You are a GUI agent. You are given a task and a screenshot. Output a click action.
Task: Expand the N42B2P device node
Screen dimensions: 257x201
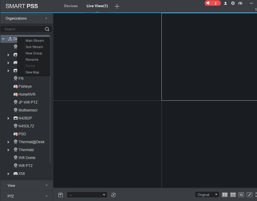(x=8, y=118)
